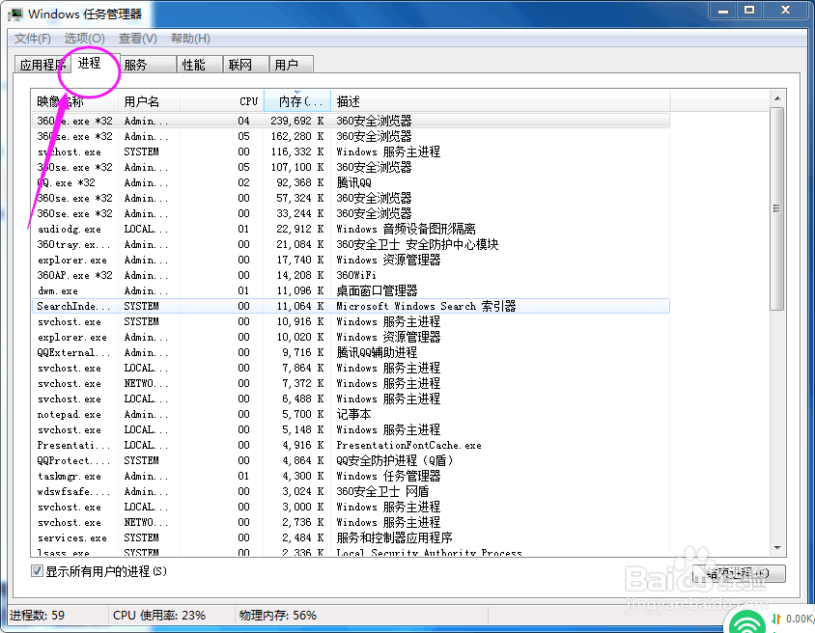Select the 162,280 K 360se.exe row
Screen dimensions: 815x633
coord(351,137)
